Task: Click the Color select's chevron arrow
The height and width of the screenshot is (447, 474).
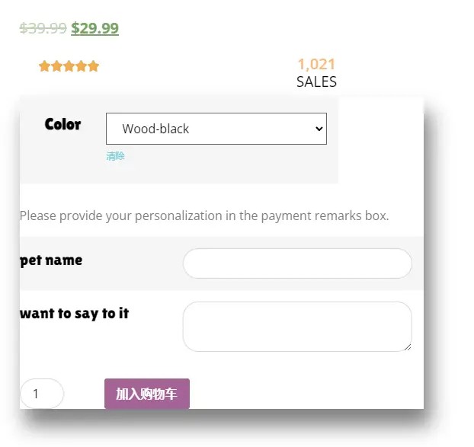Action: point(319,129)
